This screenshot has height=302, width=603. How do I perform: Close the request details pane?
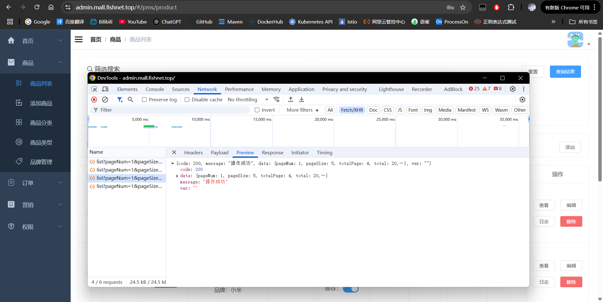(174, 152)
